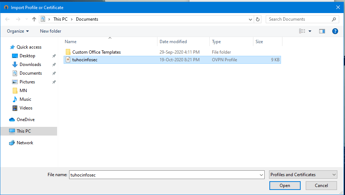The width and height of the screenshot is (345, 195).
Task: Select Network in the navigation pane
Action: (x=25, y=143)
